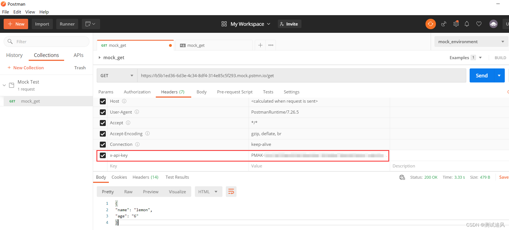Open the Help menu

coord(44,12)
